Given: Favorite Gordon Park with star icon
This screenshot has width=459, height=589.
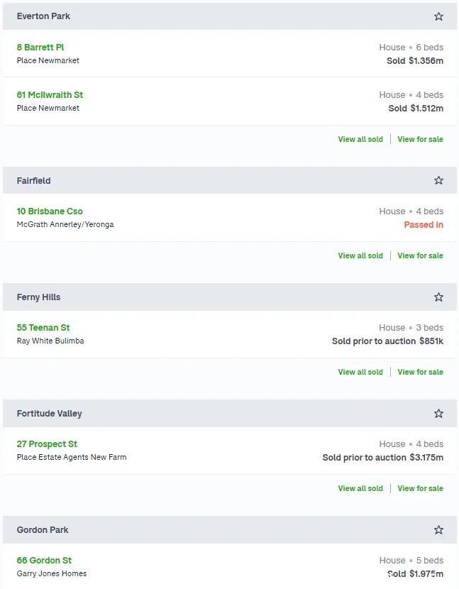Looking at the screenshot, I should pos(438,530).
